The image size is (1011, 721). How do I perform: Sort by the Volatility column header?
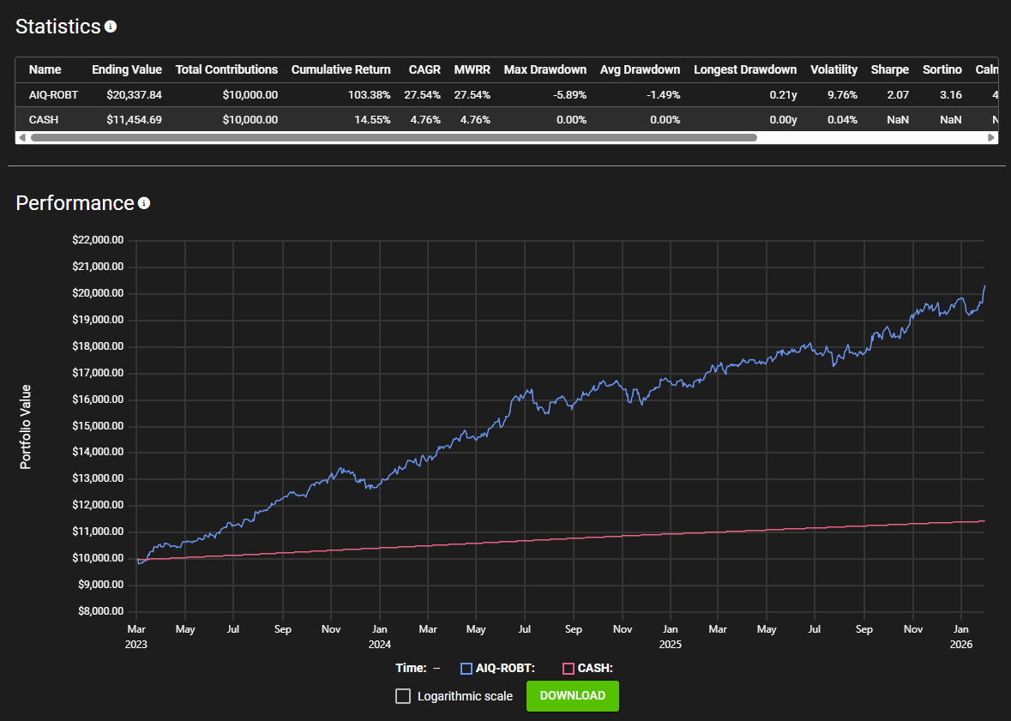(x=833, y=69)
